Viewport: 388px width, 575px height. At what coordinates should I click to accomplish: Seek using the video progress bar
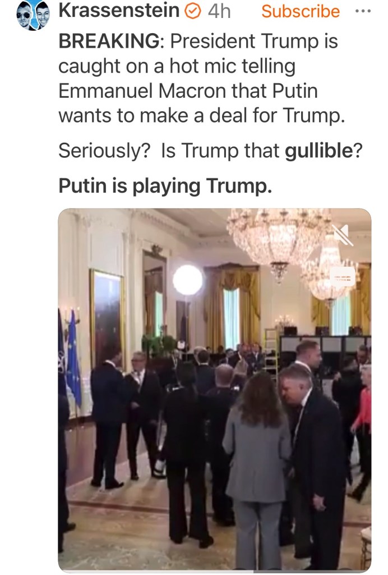215,571
